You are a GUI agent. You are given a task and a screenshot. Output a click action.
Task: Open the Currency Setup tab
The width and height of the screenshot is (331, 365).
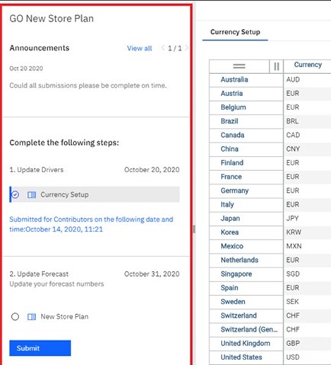pos(235,32)
